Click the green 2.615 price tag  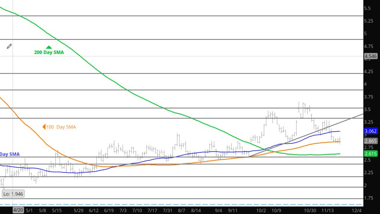(x=371, y=154)
